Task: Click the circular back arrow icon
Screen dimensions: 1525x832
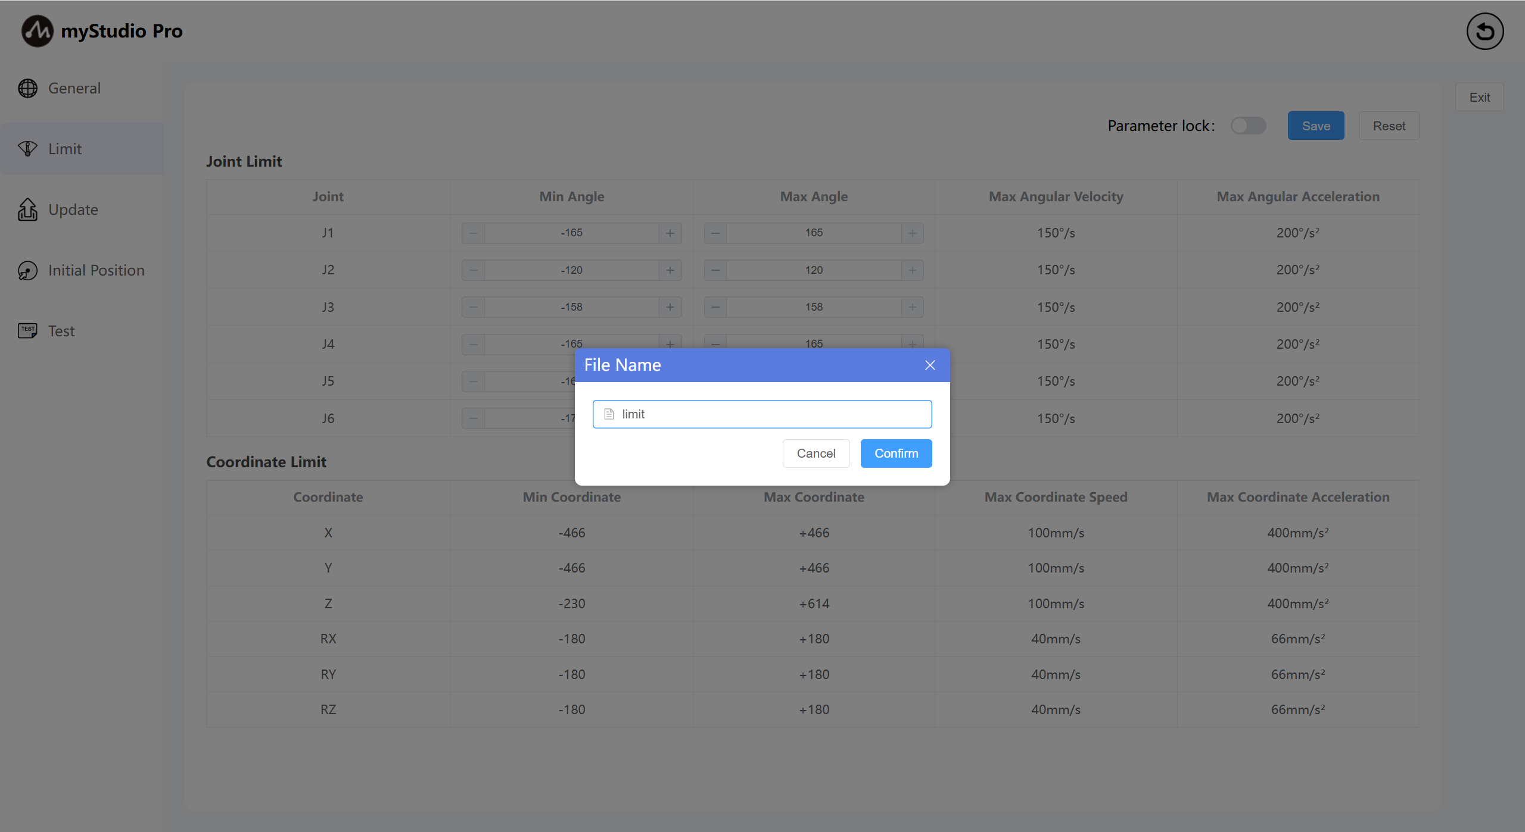Action: click(x=1484, y=31)
